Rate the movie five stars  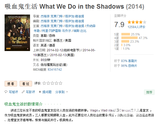(60, 83)
